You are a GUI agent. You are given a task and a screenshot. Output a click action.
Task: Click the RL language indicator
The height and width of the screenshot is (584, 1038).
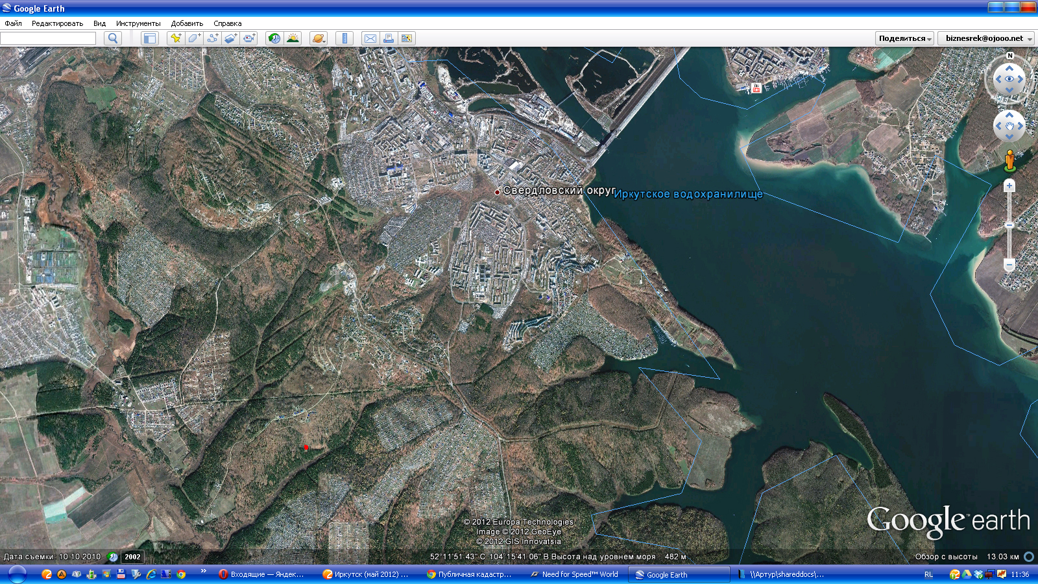(x=928, y=574)
